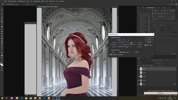Click the background layer lock icon

[174, 84]
